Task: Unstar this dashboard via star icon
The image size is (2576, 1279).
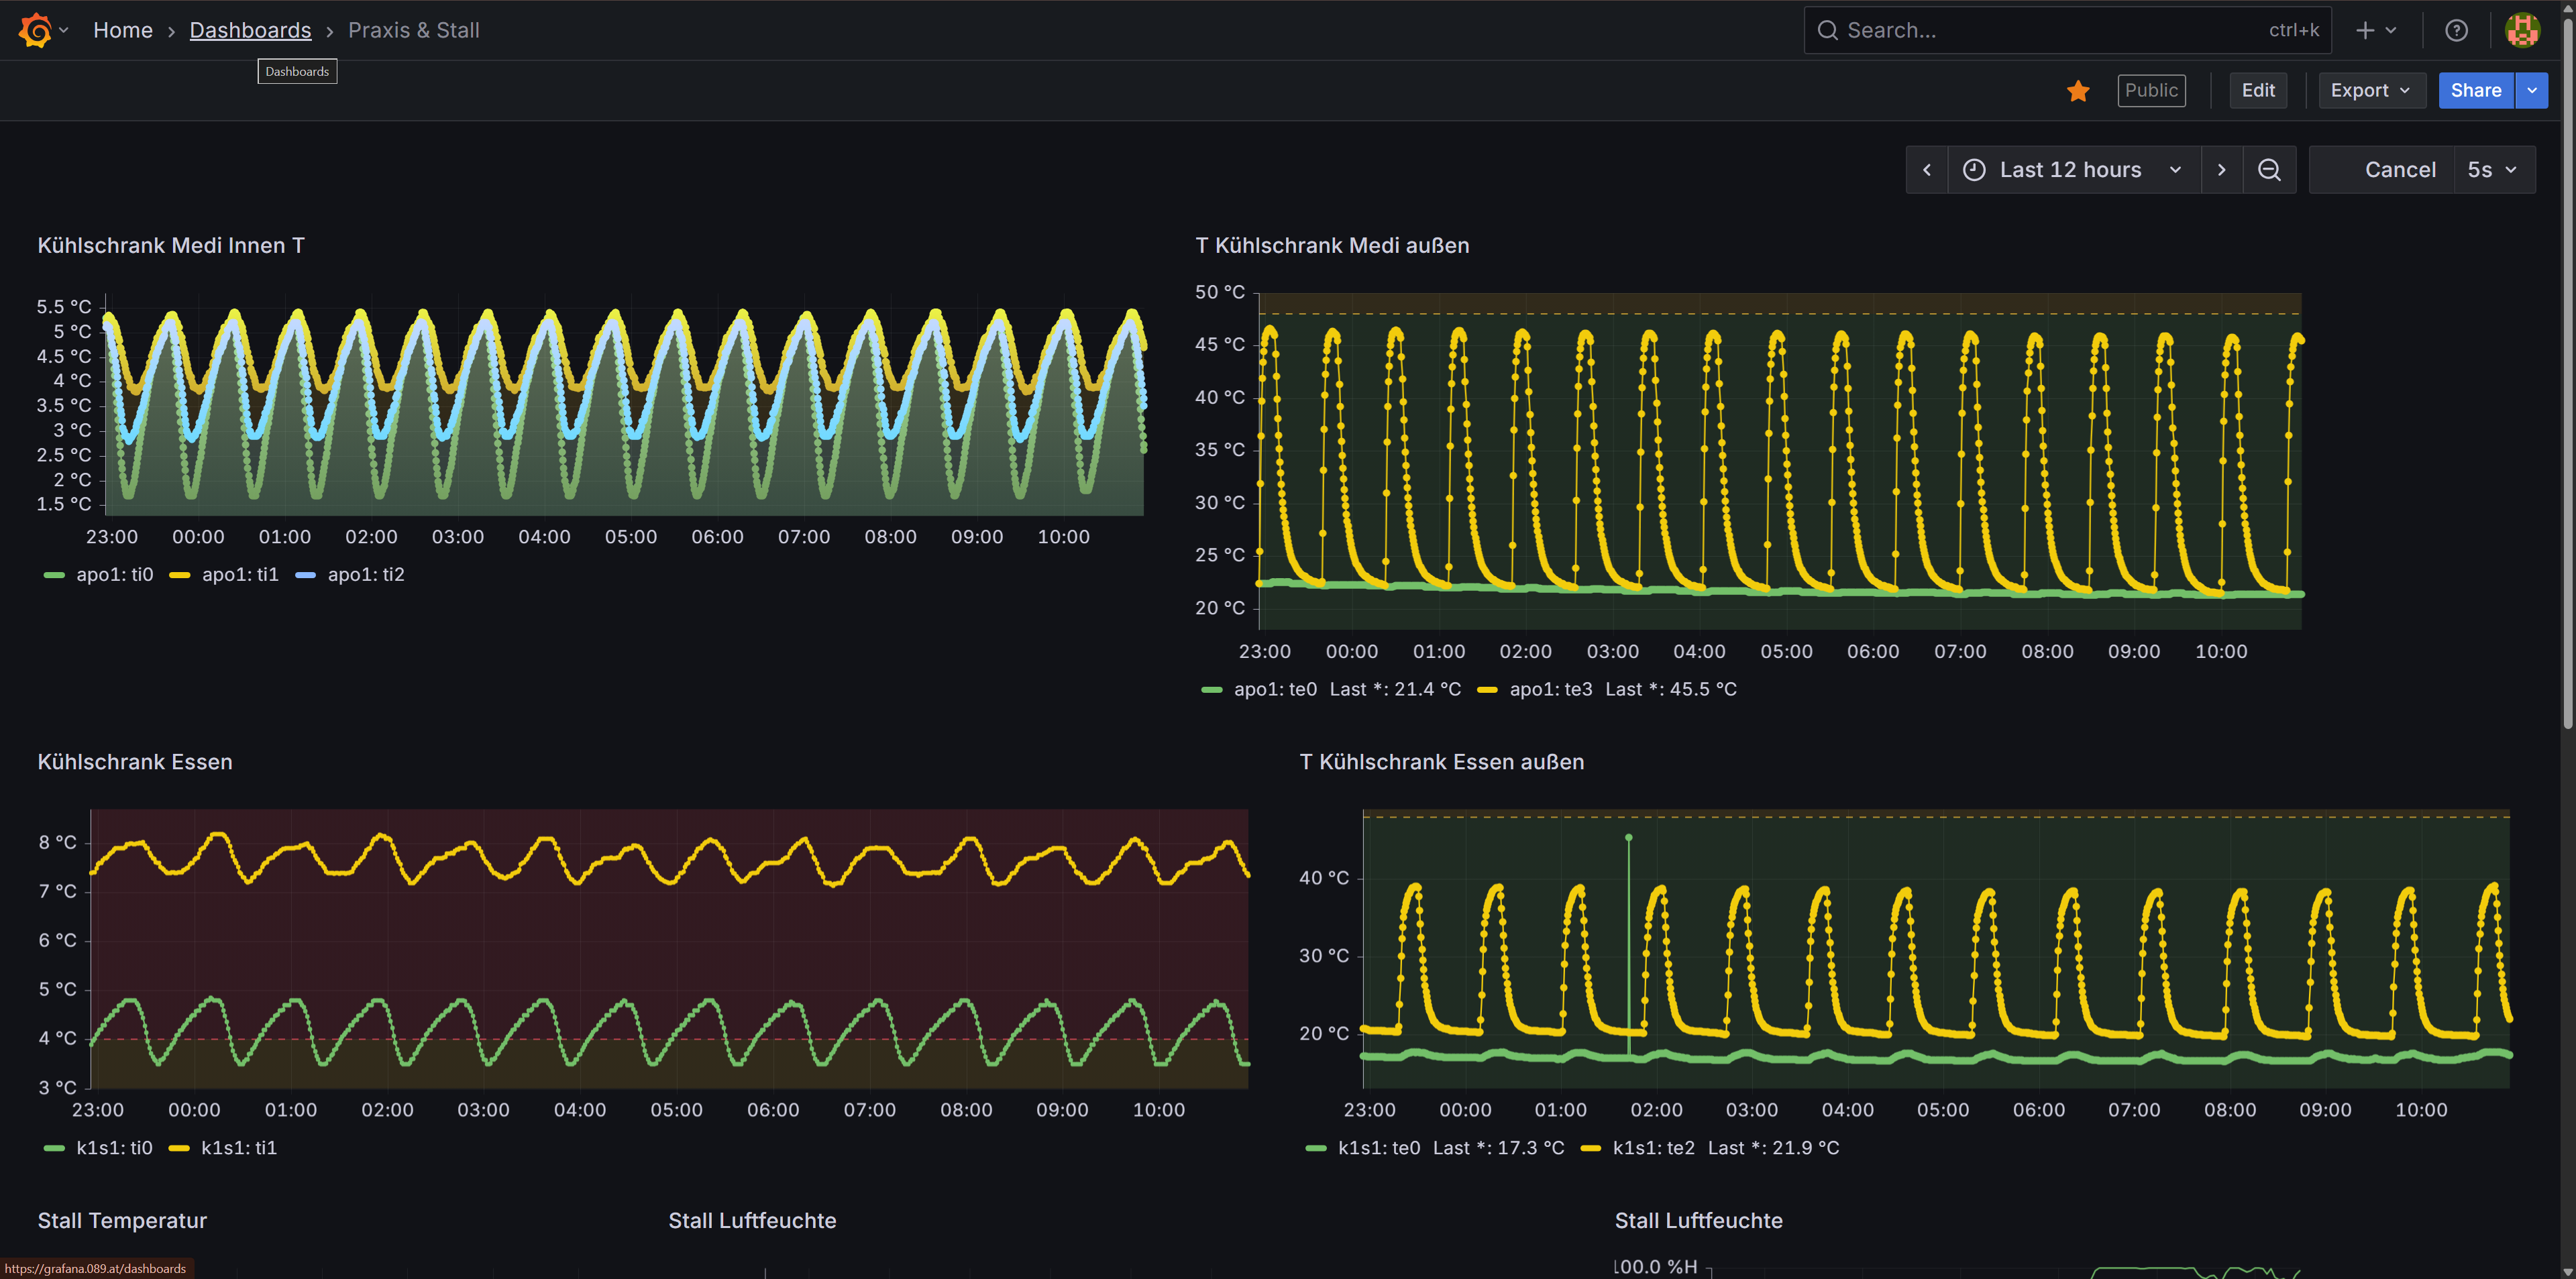Action: 2078,91
